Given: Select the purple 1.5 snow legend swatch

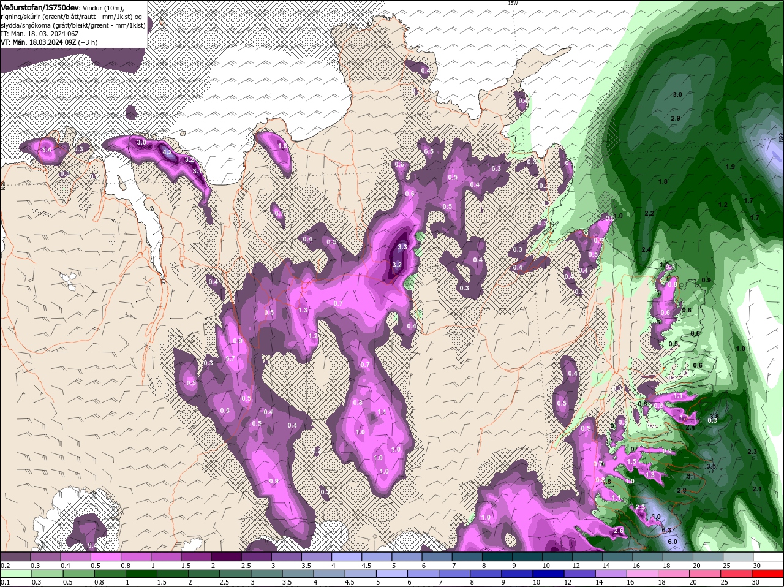Looking at the screenshot, I should (196, 556).
